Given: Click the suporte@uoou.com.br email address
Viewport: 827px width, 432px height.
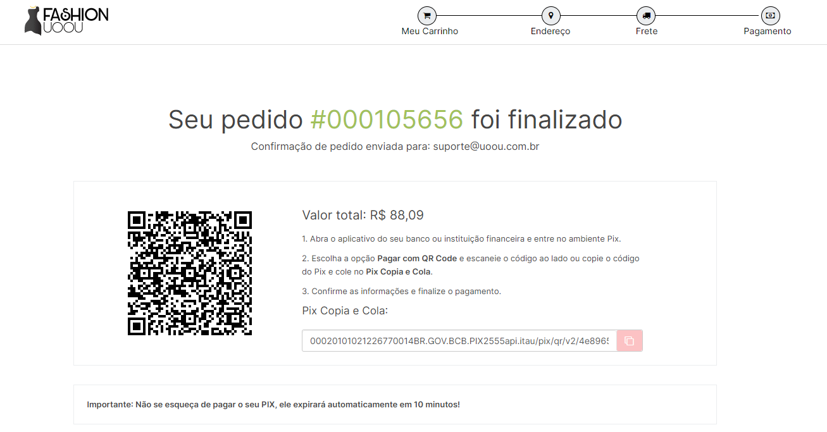Looking at the screenshot, I should pyautogui.click(x=486, y=146).
